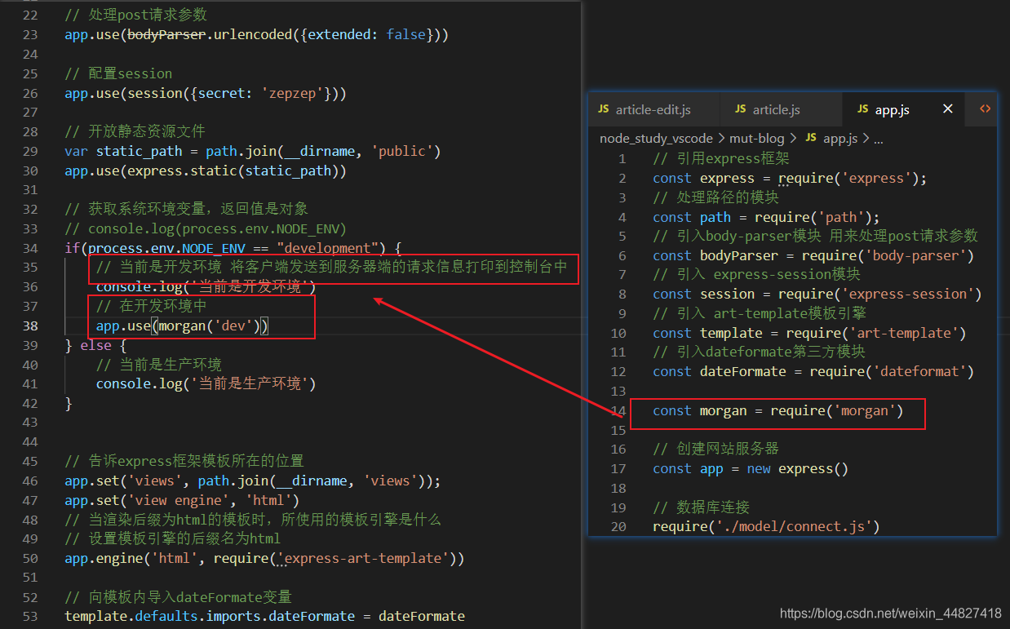Click the "// 配置session" comment
Screen dimensions: 1010x629
118,73
